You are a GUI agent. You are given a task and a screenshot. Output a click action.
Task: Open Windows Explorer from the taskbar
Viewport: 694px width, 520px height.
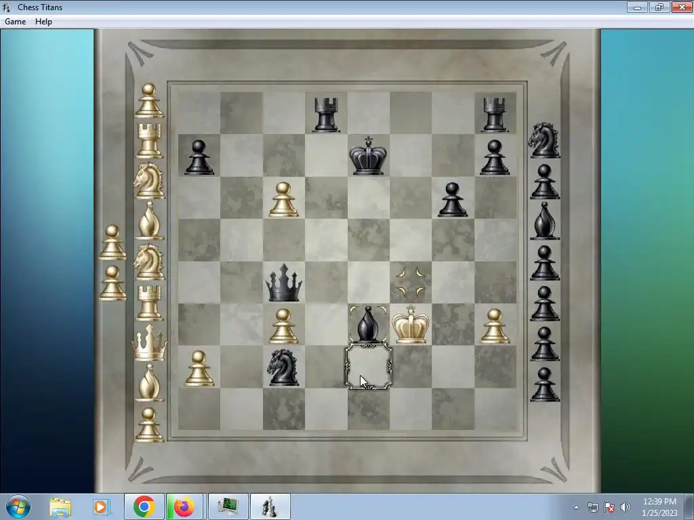coord(60,507)
